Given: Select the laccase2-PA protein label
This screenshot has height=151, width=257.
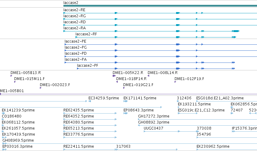Looking at the screenshot, I should point(75,60).
